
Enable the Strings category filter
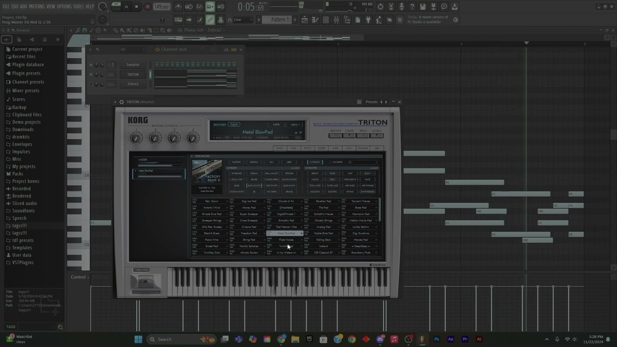click(x=289, y=173)
